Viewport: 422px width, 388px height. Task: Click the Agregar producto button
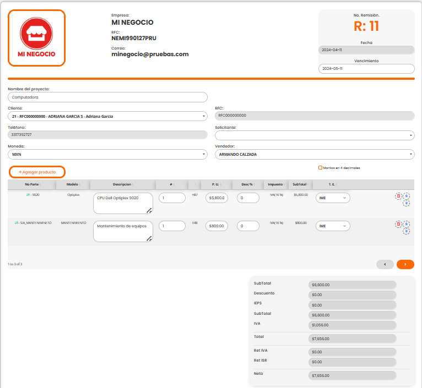37,172
